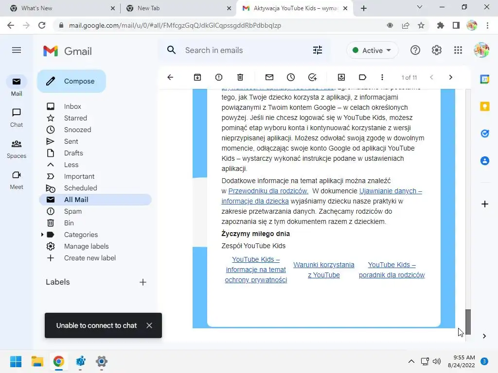498x373 pixels.
Task: Open the Support help icon
Action: [x=415, y=50]
